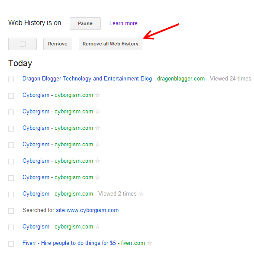254x254 pixels.
Task: Open Cyborgism title in Viewed 2 times row
Action: 36,194
